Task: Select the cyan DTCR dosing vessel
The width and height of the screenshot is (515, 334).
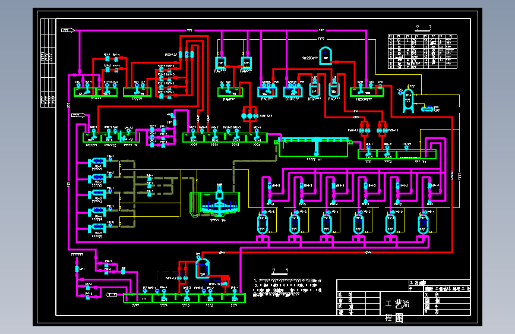Action: (x=314, y=89)
